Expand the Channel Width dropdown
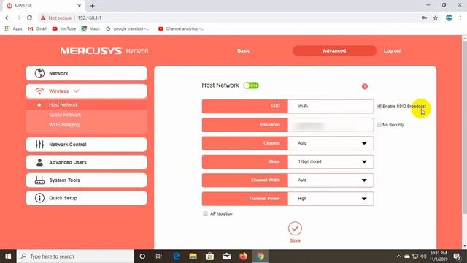Viewport: 467px width, 263px height. click(331, 180)
